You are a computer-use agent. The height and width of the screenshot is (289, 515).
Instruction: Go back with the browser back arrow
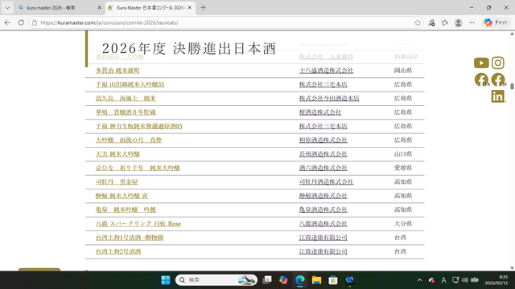pyautogui.click(x=7, y=22)
